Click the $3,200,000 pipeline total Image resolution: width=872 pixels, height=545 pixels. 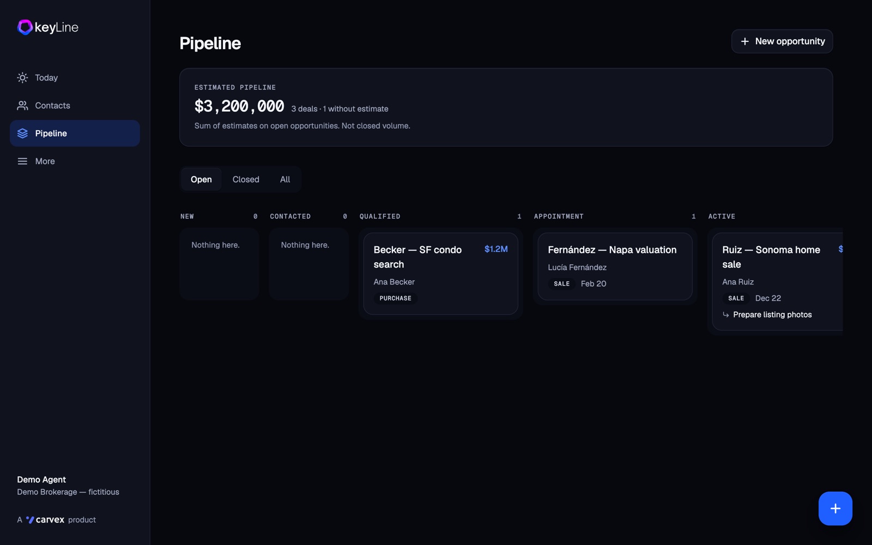coord(239,106)
